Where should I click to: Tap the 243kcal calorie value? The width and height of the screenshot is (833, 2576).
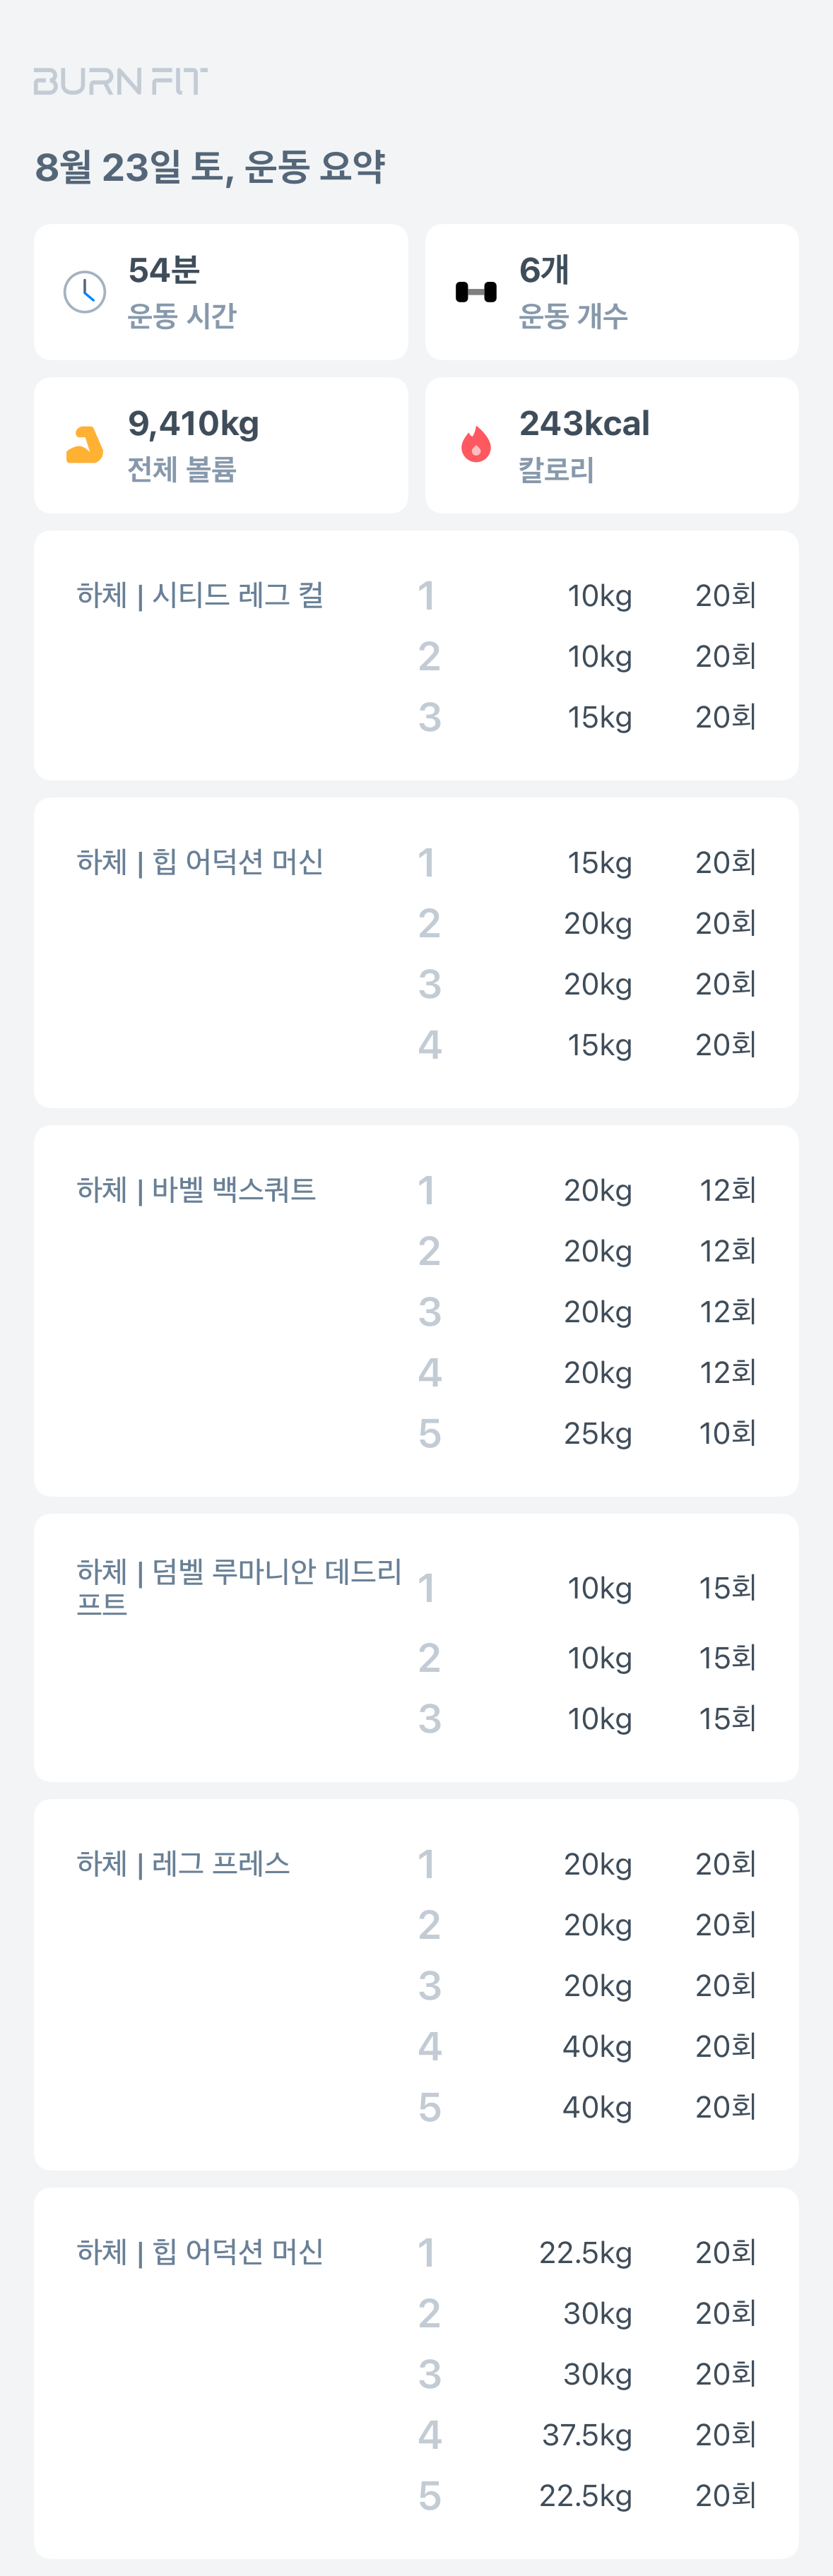[584, 423]
